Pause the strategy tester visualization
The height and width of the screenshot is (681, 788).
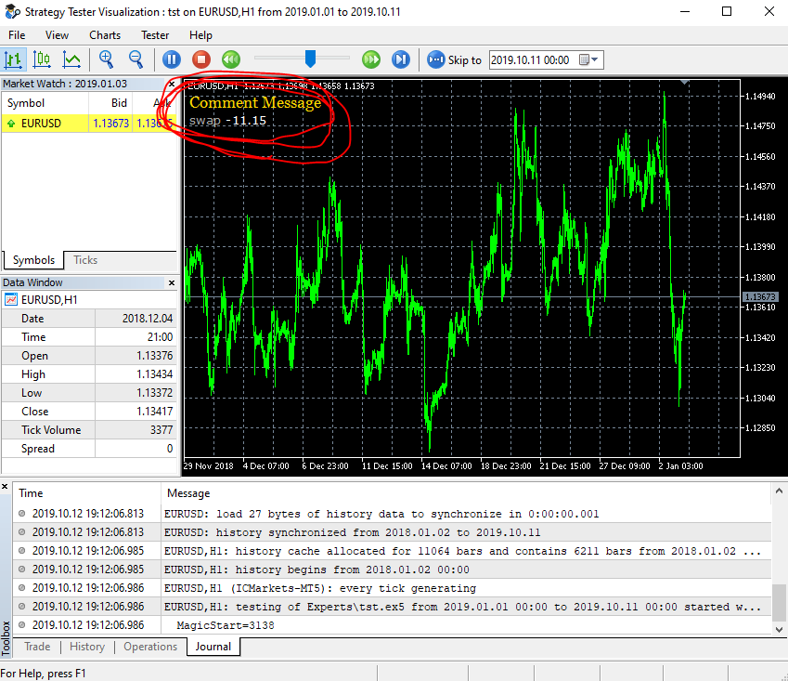(172, 59)
